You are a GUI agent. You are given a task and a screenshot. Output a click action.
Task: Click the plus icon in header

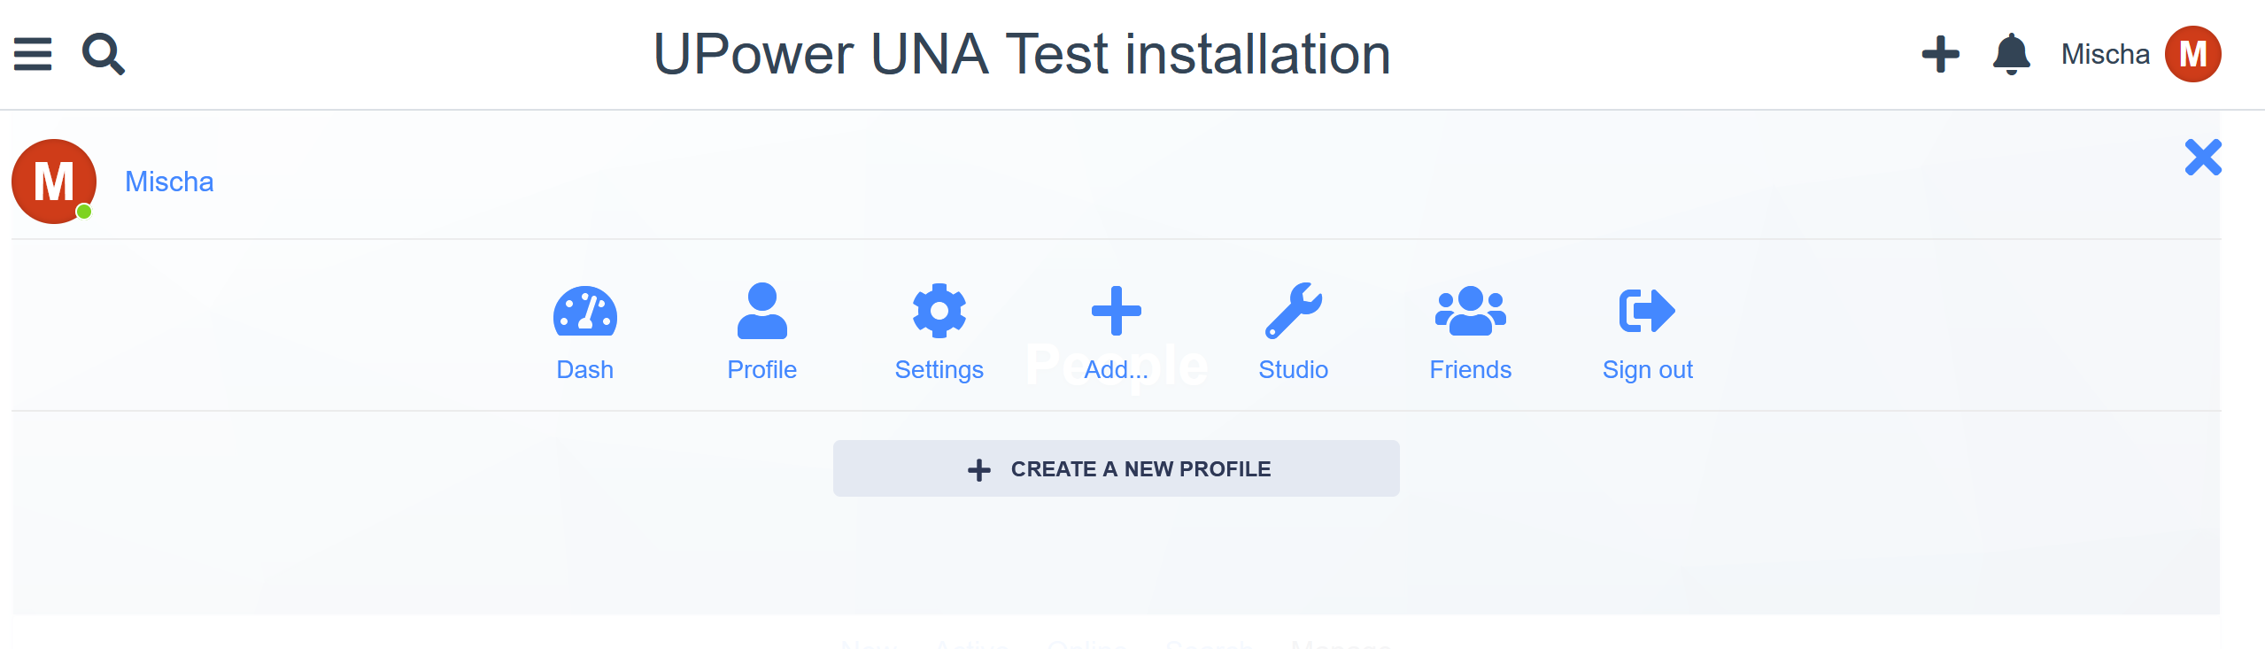tap(1940, 54)
